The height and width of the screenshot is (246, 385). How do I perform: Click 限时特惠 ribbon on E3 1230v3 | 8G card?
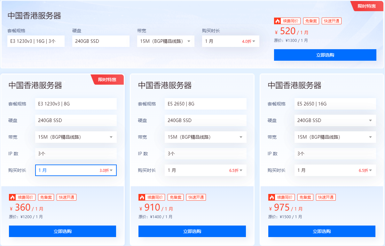point(107,80)
